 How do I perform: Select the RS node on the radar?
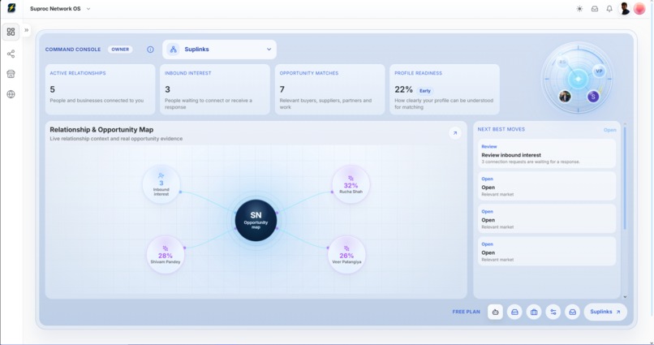click(x=562, y=63)
